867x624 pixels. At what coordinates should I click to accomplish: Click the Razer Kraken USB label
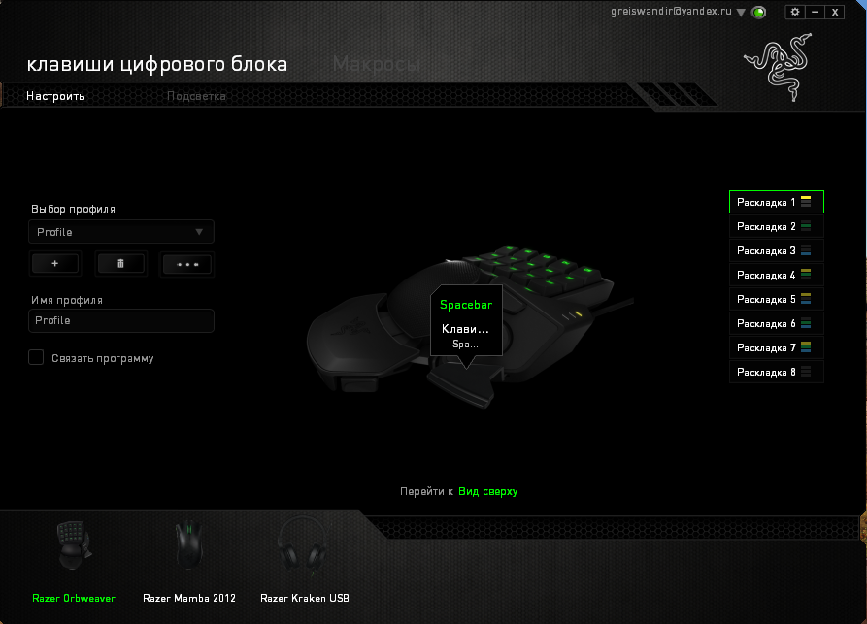(305, 598)
